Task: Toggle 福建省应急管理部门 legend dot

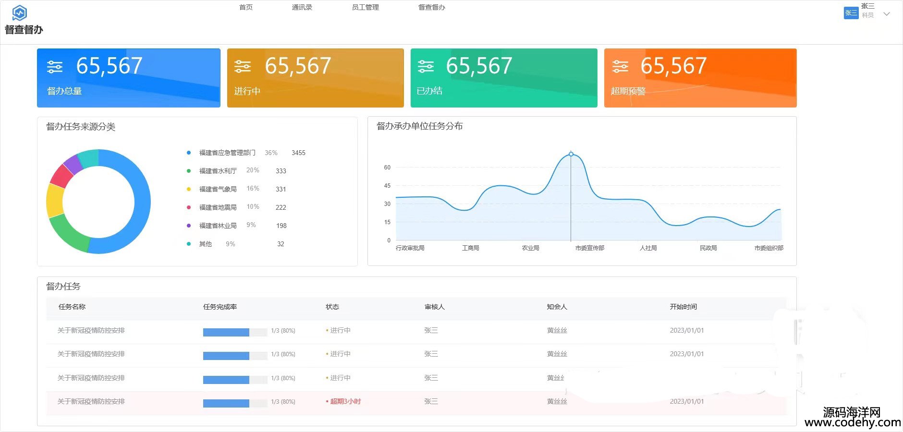Action: tap(189, 153)
